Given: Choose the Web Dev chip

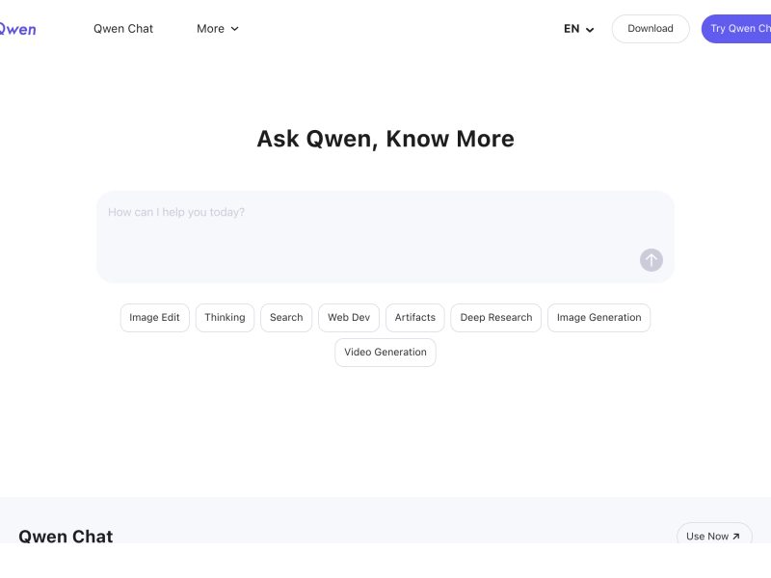Looking at the screenshot, I should point(349,318).
